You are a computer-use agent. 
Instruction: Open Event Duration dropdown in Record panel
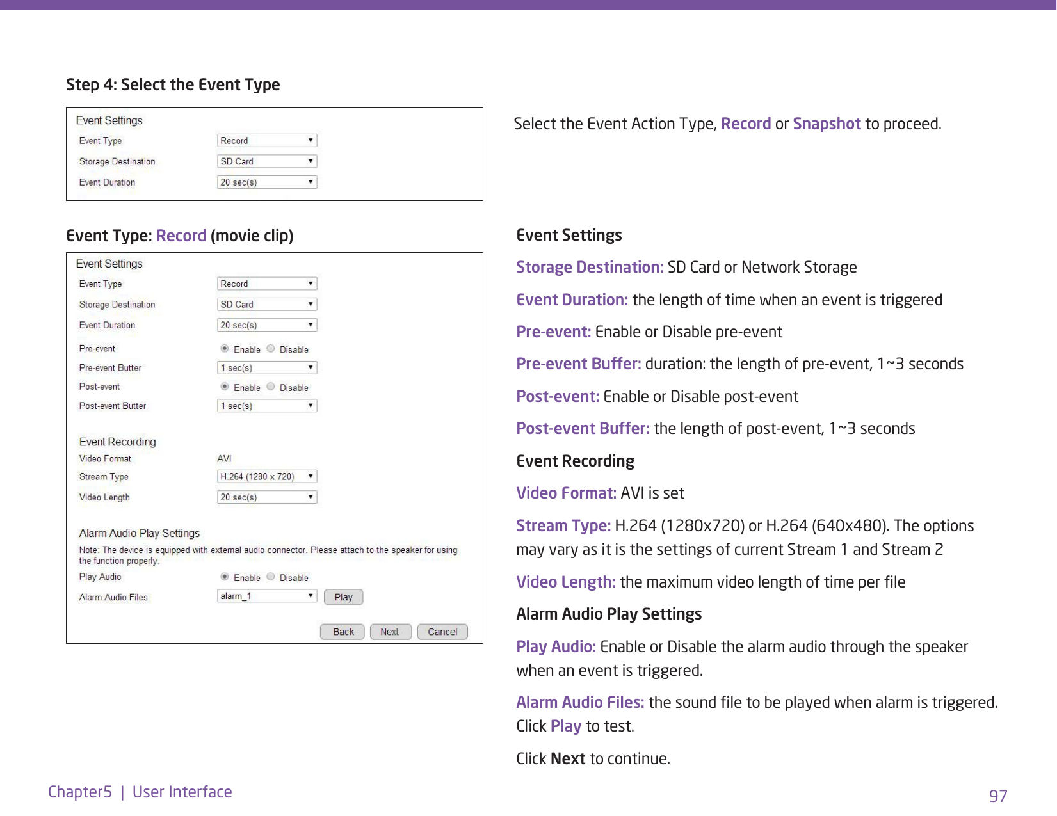(267, 325)
